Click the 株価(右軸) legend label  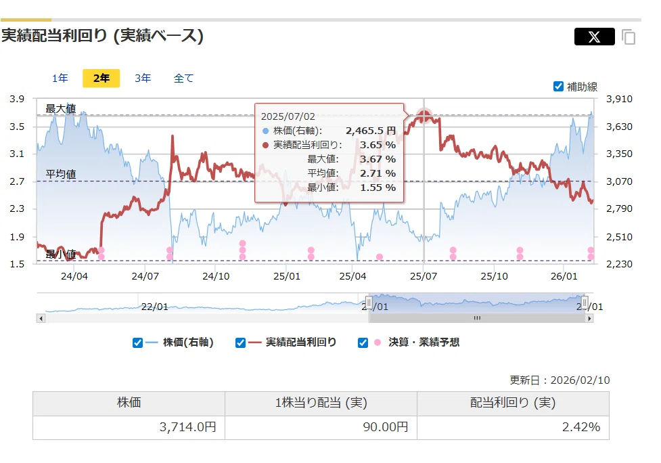point(188,343)
